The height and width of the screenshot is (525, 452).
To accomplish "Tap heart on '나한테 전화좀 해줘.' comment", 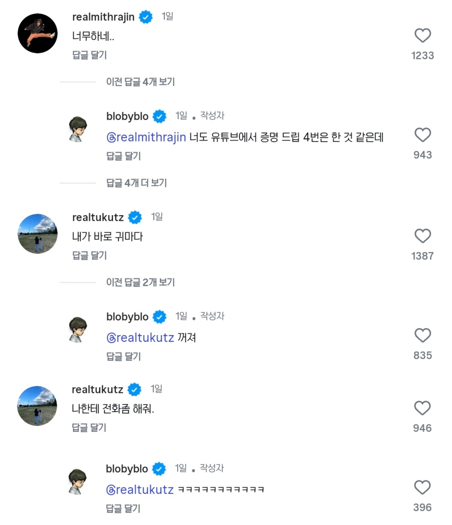I will point(422,408).
